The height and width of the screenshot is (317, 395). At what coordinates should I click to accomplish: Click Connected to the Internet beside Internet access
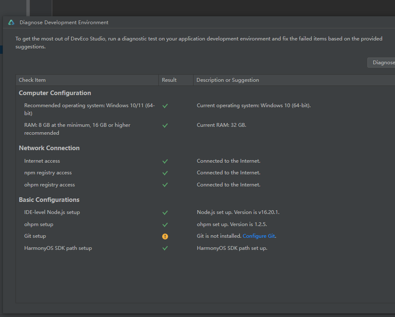click(x=229, y=161)
